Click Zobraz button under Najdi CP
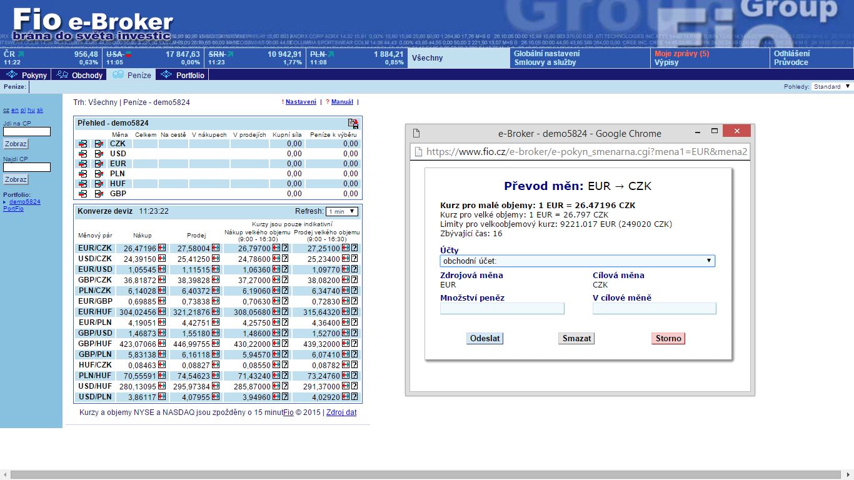 tap(16, 179)
